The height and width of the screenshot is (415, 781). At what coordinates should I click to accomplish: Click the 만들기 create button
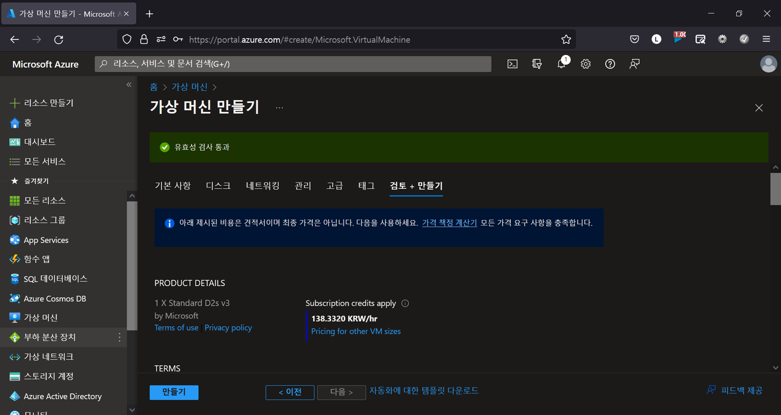tap(174, 392)
